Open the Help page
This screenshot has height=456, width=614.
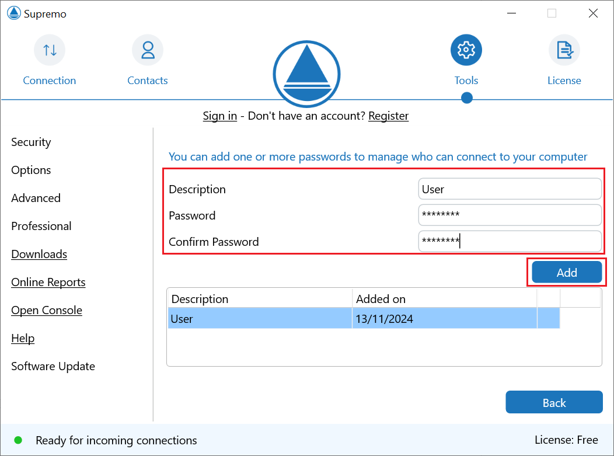[x=22, y=338]
